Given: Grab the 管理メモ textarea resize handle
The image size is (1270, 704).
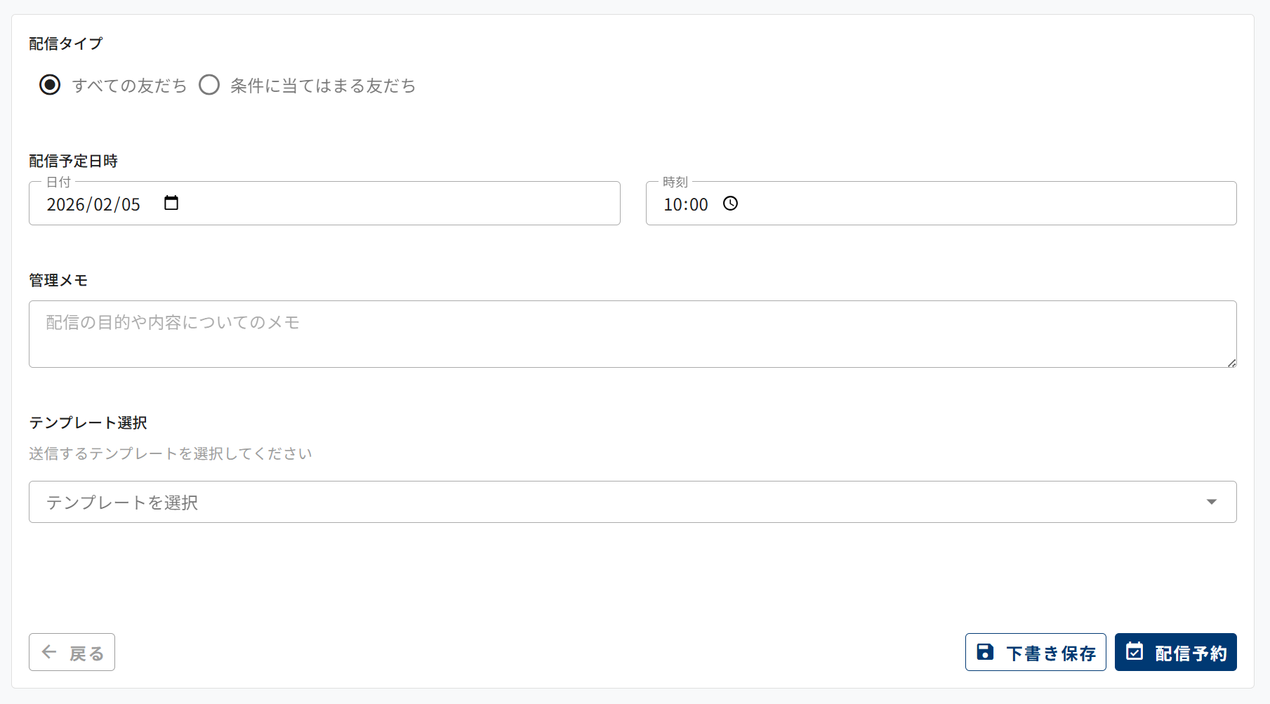Looking at the screenshot, I should 1231,363.
